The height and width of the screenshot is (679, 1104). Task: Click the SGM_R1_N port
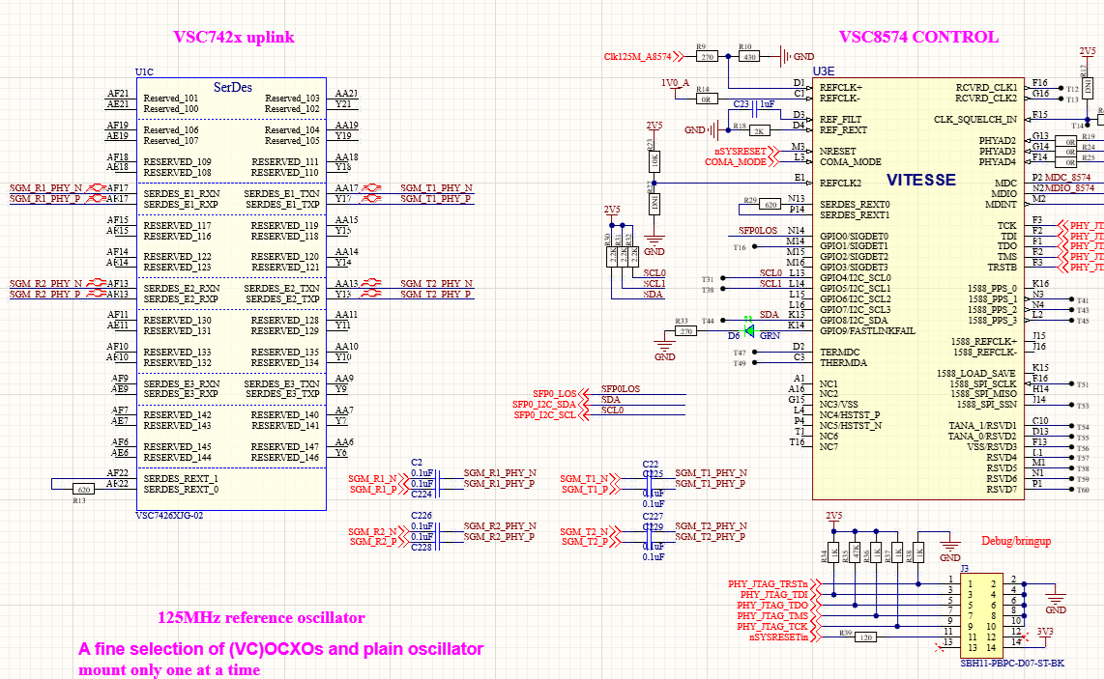(x=377, y=478)
